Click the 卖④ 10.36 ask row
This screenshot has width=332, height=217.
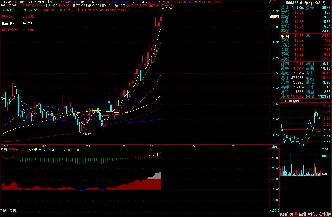[306, 17]
